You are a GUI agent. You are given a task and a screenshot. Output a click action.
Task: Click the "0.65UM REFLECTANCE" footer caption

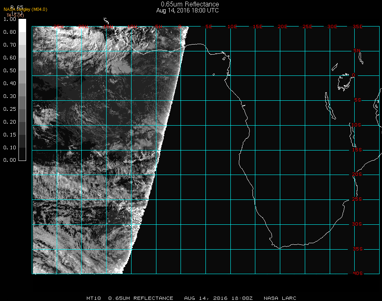click(x=141, y=298)
